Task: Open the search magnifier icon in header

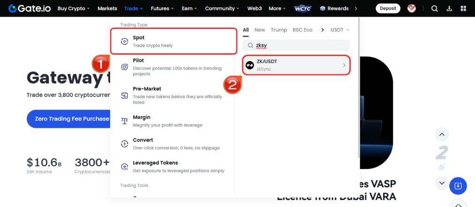Action: (434, 8)
